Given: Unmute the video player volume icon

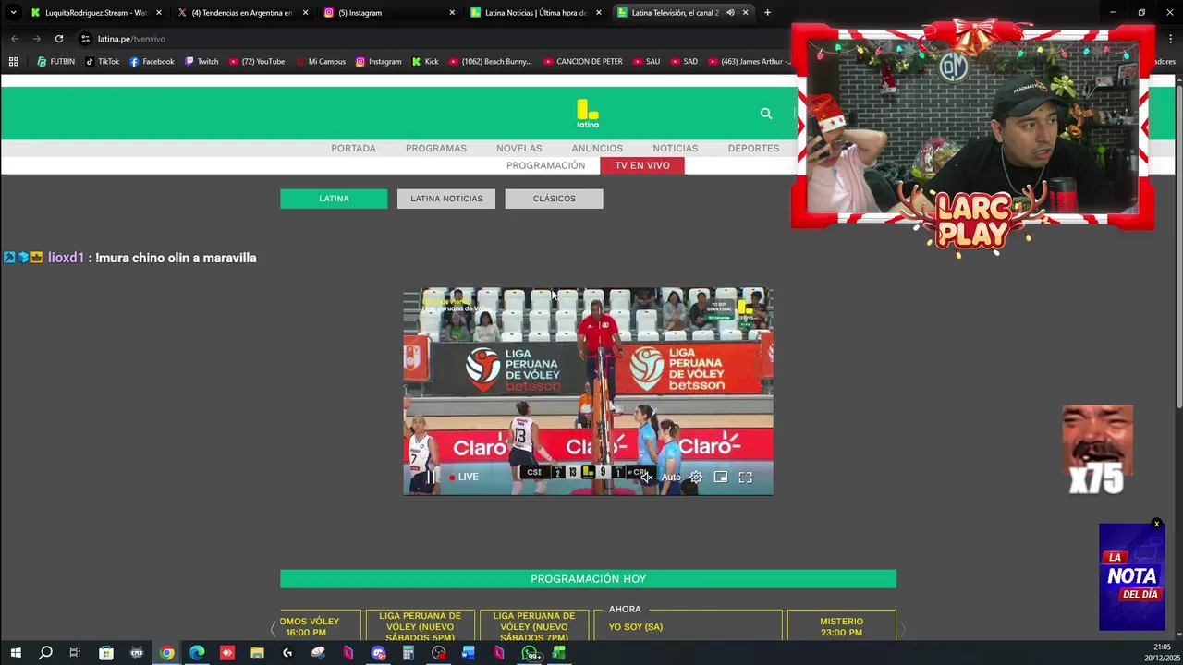Looking at the screenshot, I should coord(647,477).
